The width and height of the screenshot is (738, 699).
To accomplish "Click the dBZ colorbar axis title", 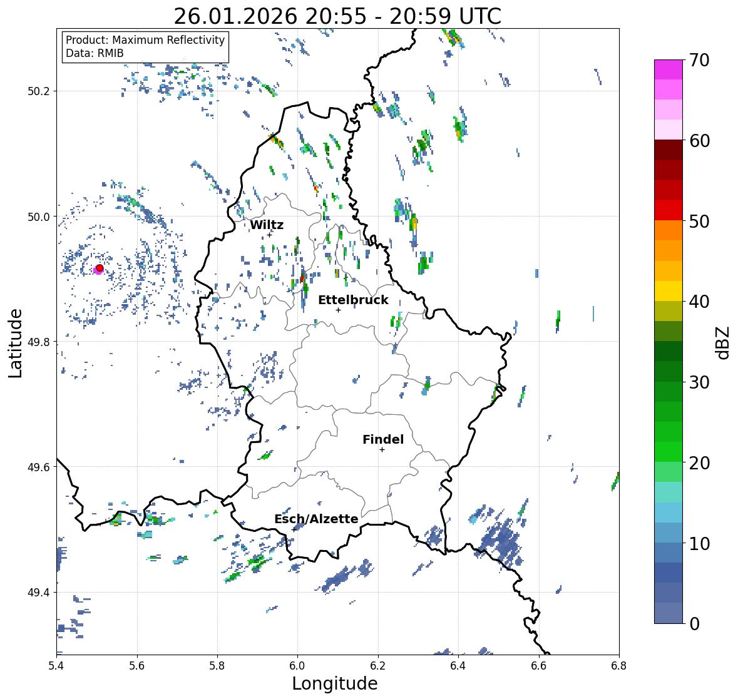I will tap(724, 343).
